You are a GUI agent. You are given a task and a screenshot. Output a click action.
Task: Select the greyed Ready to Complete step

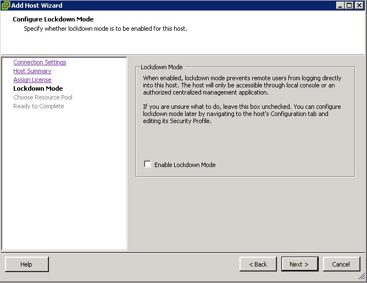click(38, 106)
